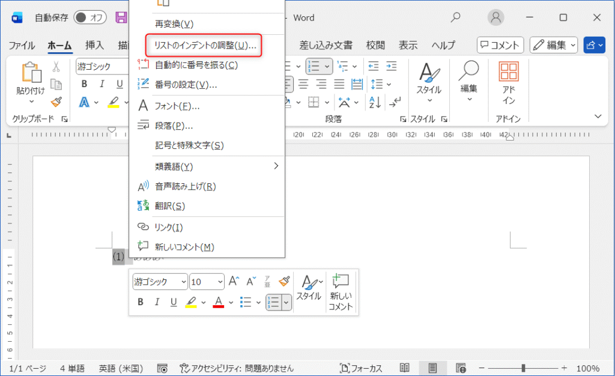Click the コメント button

pyautogui.click(x=500, y=45)
